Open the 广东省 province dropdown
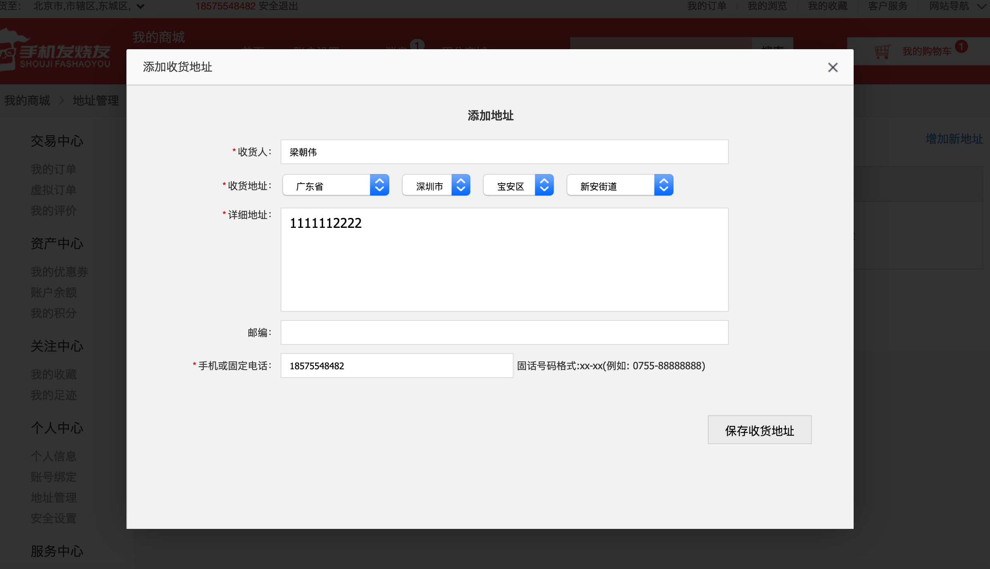This screenshot has height=569, width=990. [336, 185]
